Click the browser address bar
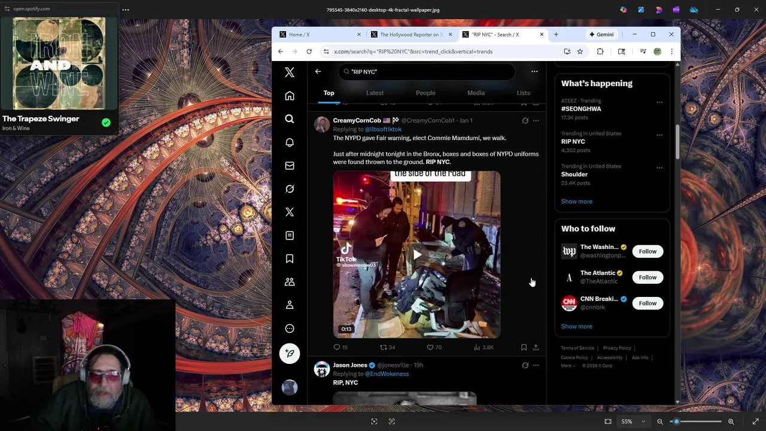 [x=443, y=51]
